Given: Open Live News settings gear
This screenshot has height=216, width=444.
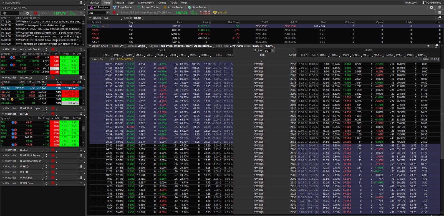Looking at the screenshot, I should click(27, 13).
